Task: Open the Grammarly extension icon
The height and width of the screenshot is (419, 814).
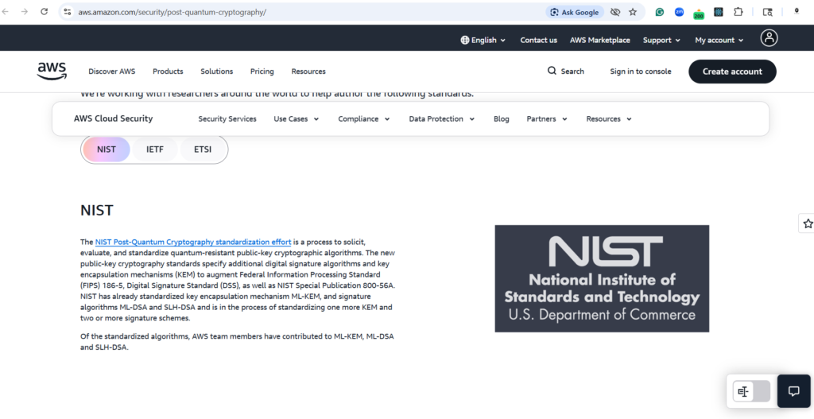Action: [x=660, y=12]
